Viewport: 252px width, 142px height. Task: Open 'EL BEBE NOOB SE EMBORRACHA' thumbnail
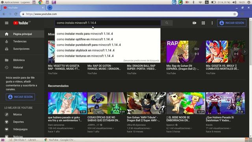tap(186, 103)
